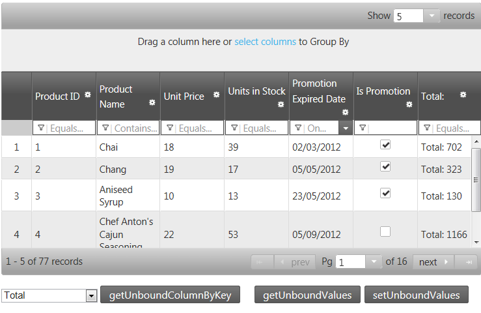Open the Product Name column settings gear
481x313 pixels.
(x=152, y=102)
